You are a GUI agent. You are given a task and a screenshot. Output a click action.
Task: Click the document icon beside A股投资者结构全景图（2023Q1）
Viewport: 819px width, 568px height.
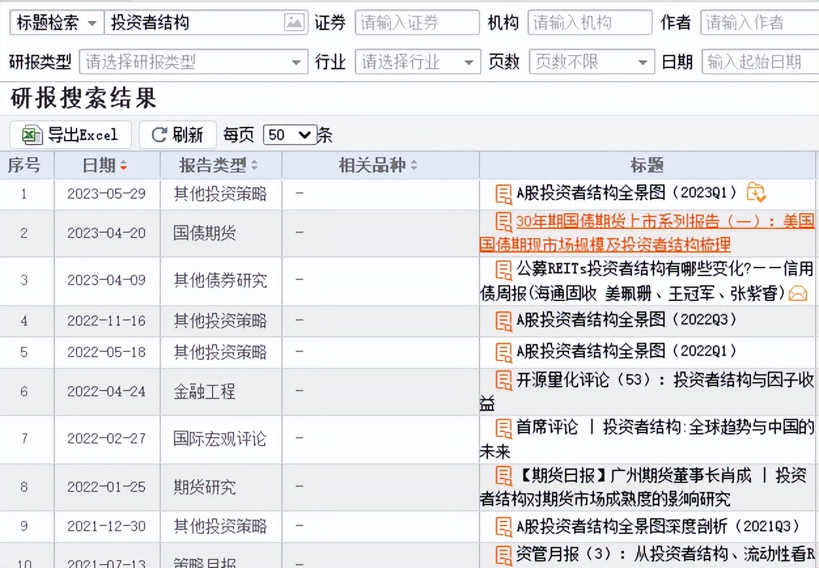click(502, 194)
